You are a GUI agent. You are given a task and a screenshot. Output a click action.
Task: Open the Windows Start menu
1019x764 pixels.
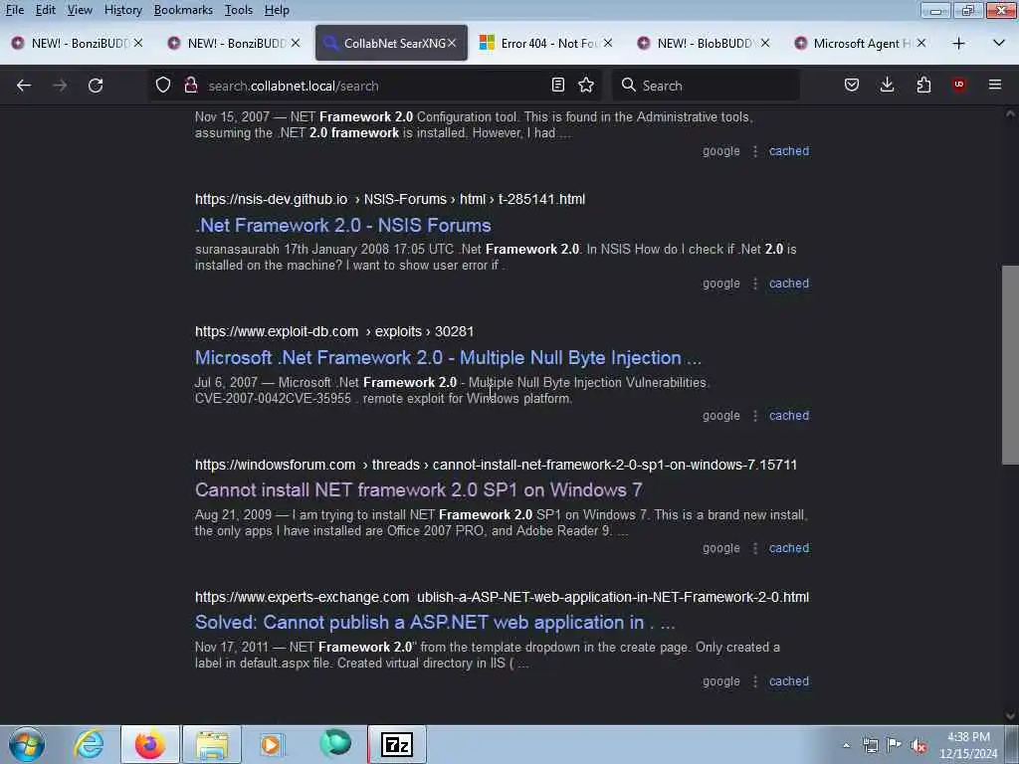pyautogui.click(x=27, y=744)
